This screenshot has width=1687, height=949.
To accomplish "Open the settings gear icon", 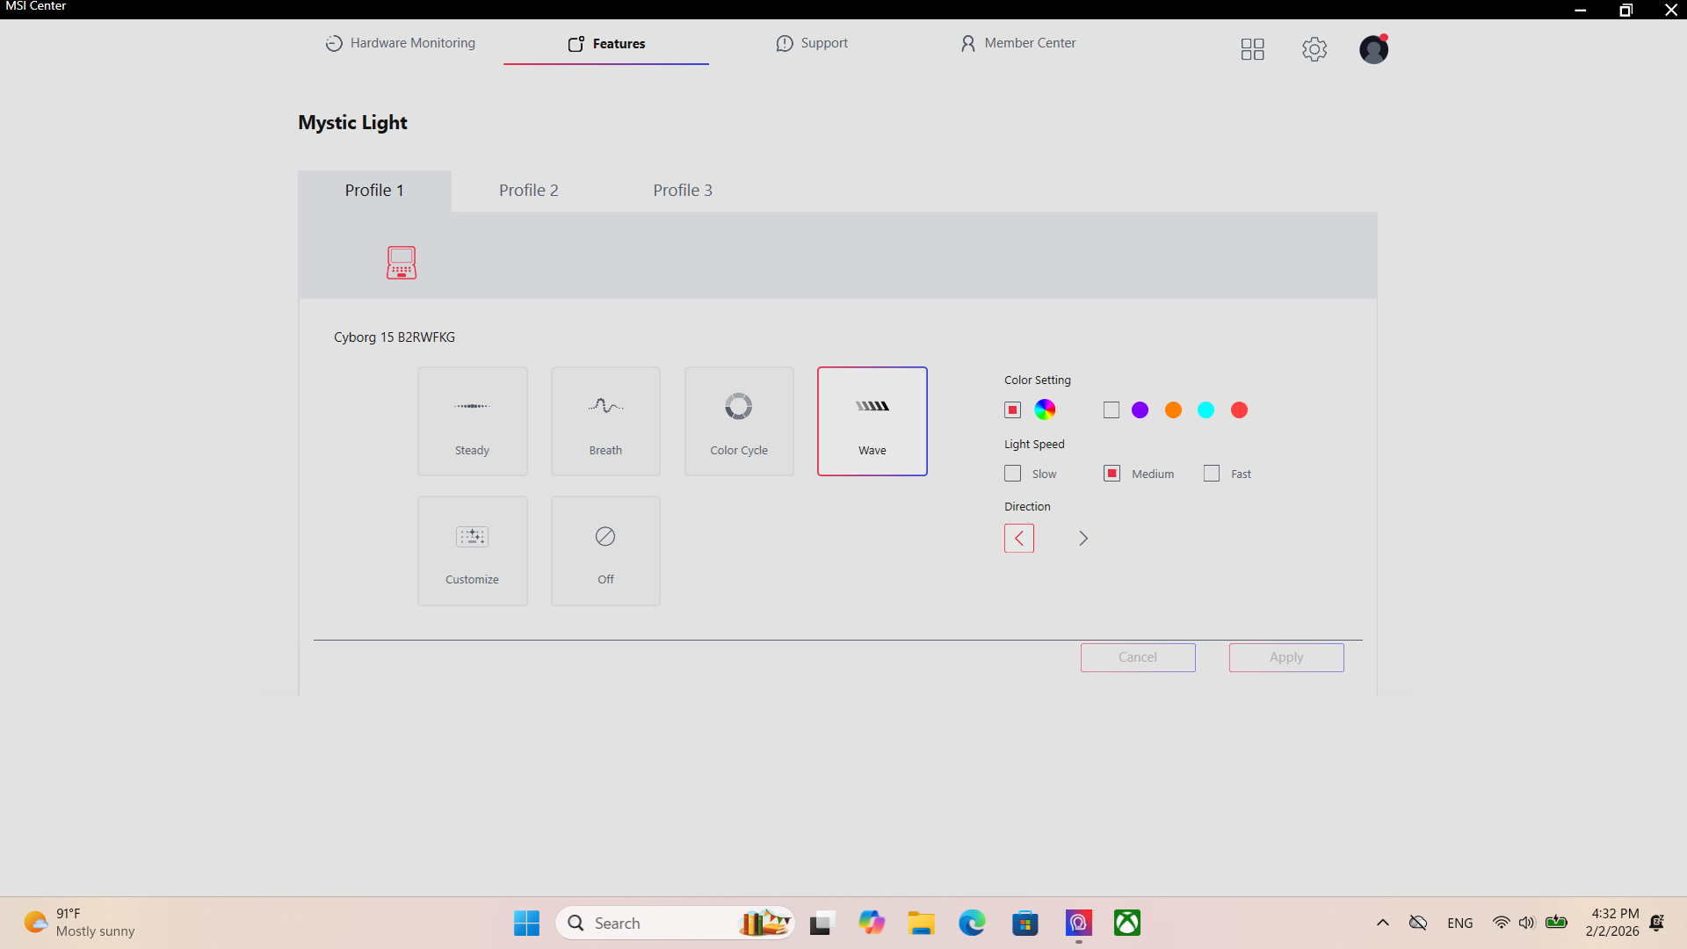I will pos(1314,49).
